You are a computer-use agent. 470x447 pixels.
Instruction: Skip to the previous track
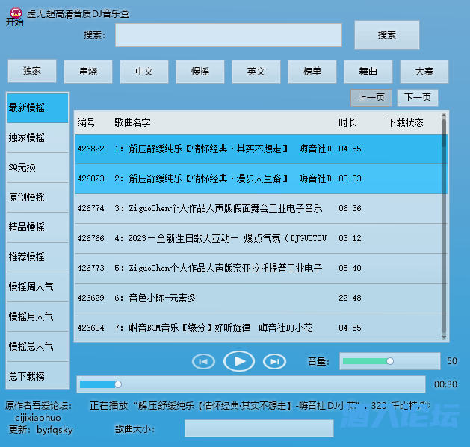(x=203, y=361)
